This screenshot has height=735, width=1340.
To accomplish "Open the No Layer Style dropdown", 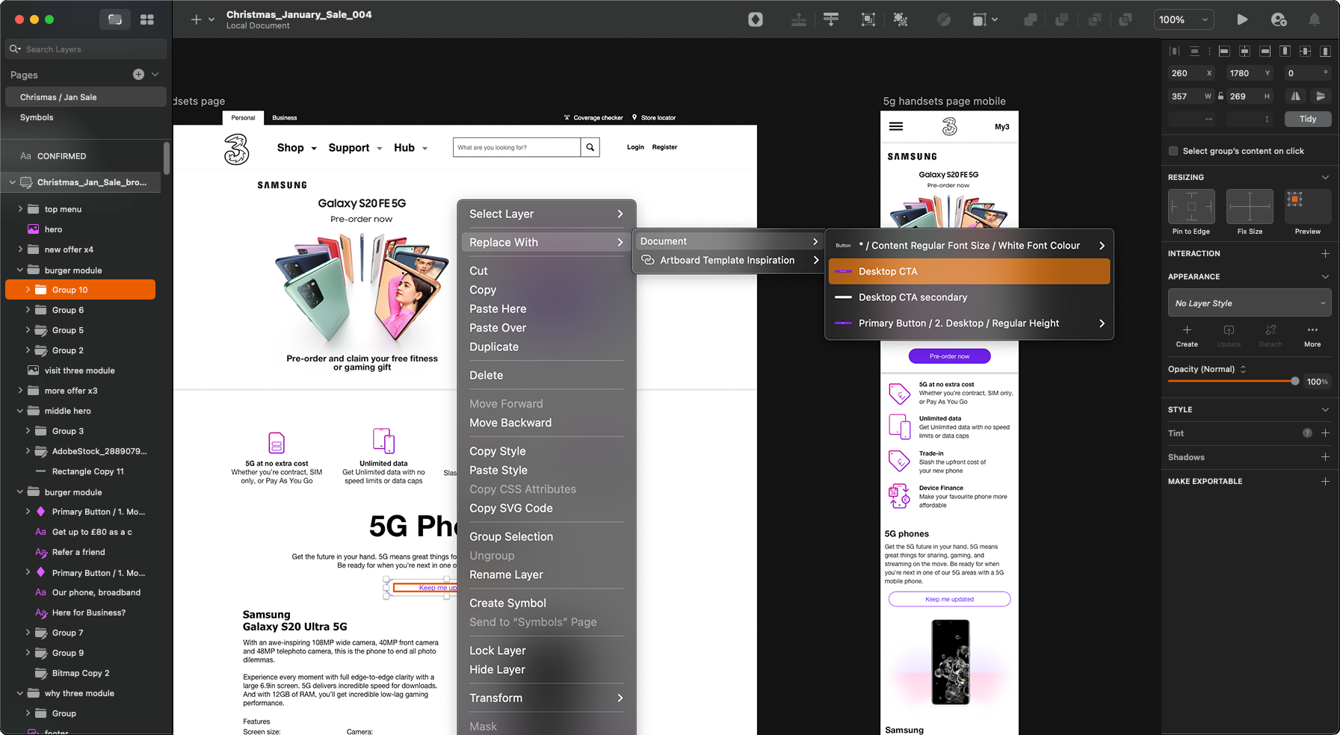I will [1249, 303].
